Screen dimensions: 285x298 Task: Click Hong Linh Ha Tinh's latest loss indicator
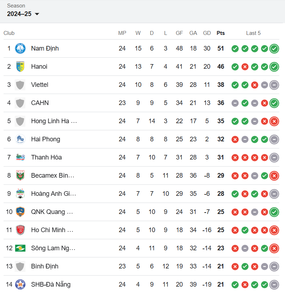click(274, 121)
